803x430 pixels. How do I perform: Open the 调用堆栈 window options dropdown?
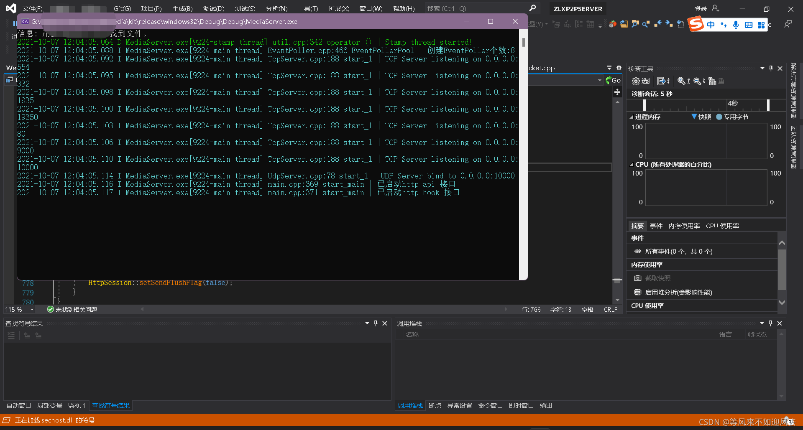(762, 323)
